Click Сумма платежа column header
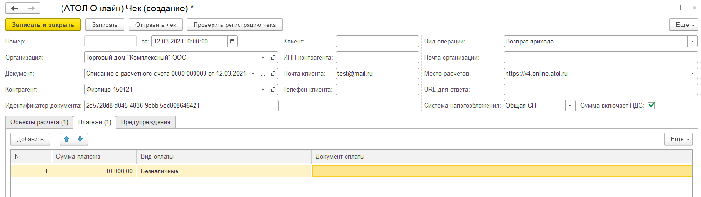Image resolution: width=701 pixels, height=197 pixels. point(94,157)
